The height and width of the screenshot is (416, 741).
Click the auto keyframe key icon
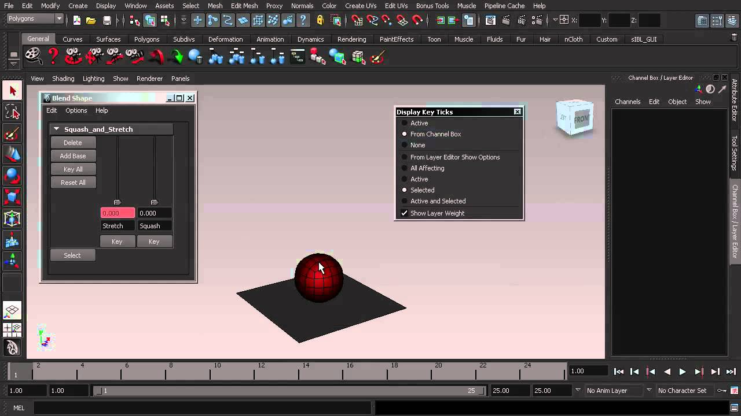[x=722, y=391]
